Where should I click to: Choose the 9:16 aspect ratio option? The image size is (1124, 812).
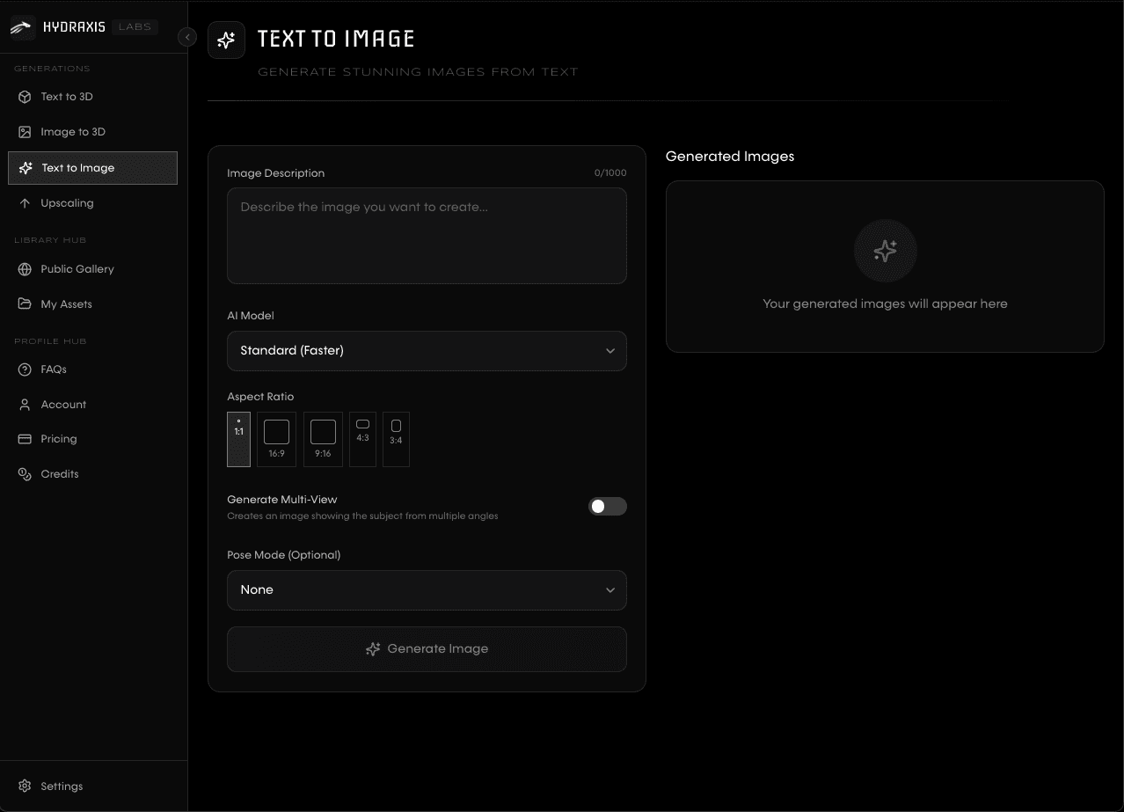[x=323, y=439]
